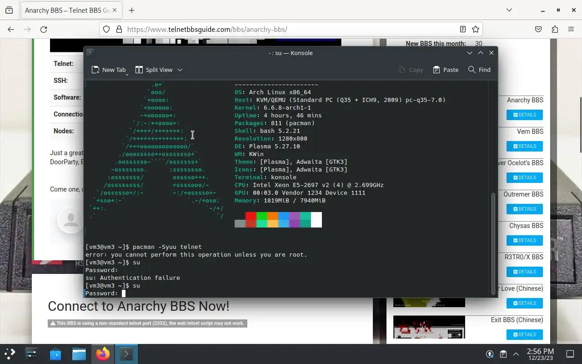Open the Vern BBS link in sidebar
This screenshot has width=582, height=364.
click(x=530, y=131)
